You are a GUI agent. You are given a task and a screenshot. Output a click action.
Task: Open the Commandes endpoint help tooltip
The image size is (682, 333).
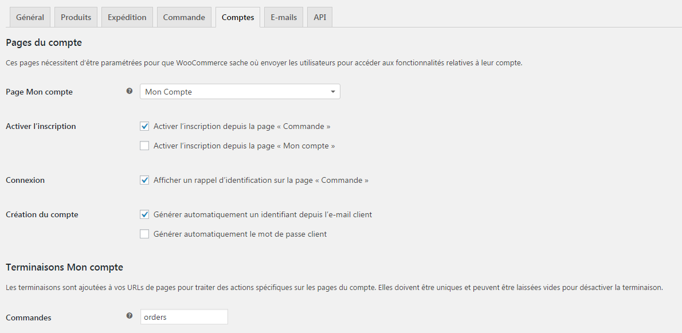[x=130, y=315]
